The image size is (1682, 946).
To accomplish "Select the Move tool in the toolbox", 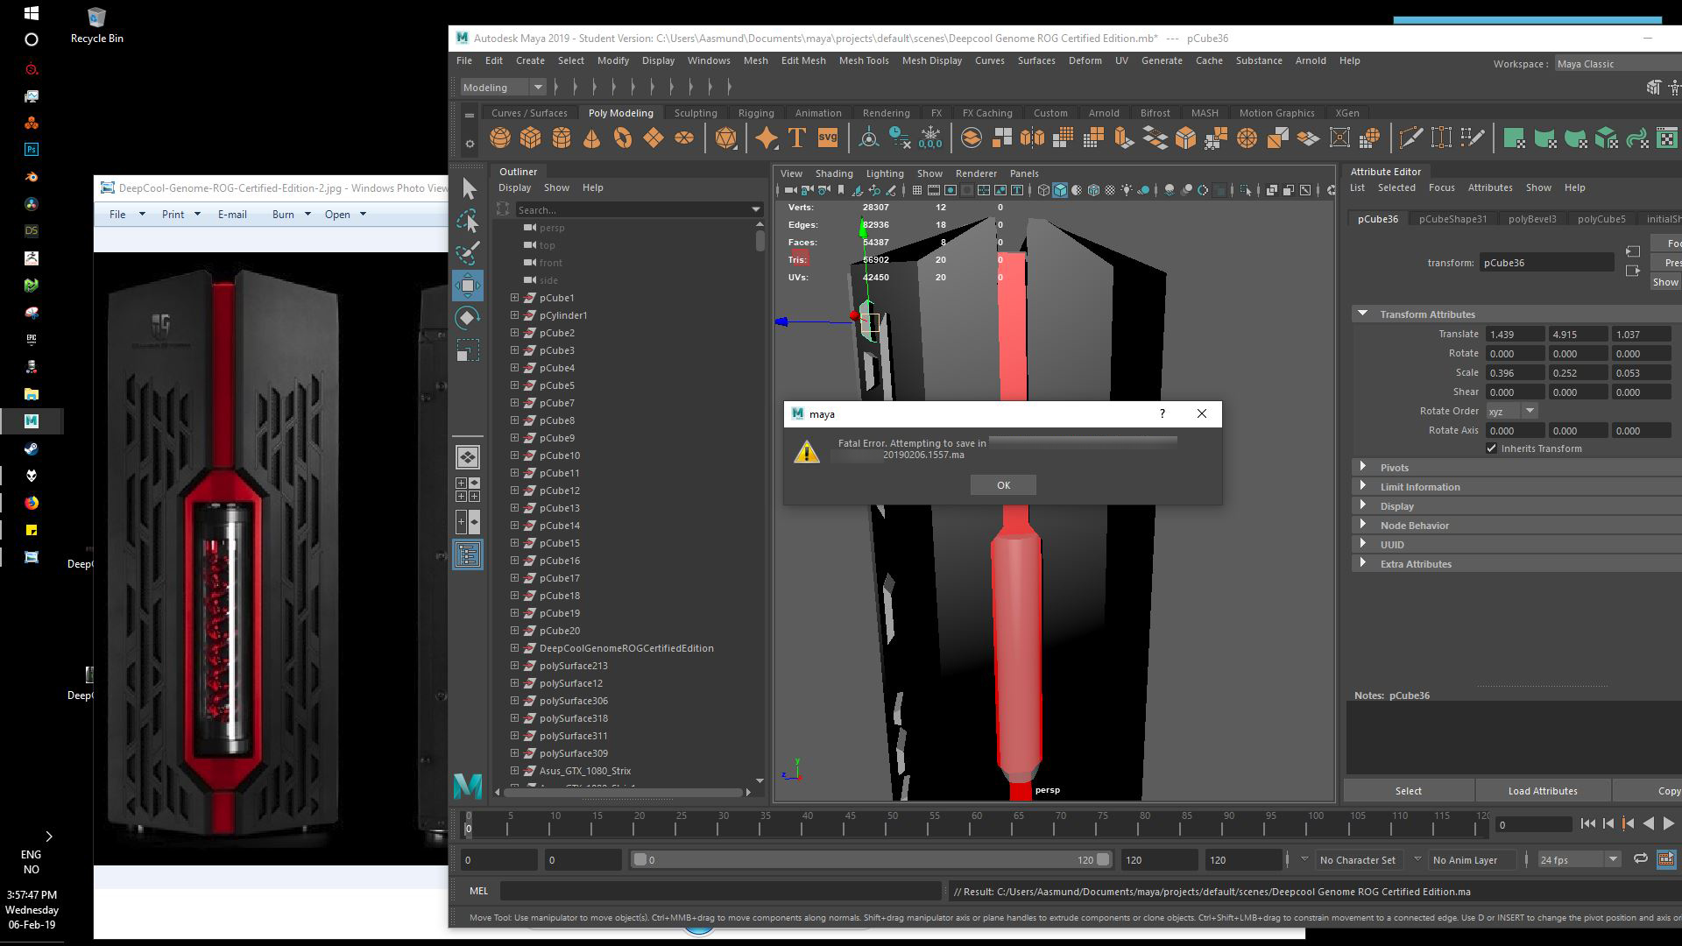I will [470, 286].
